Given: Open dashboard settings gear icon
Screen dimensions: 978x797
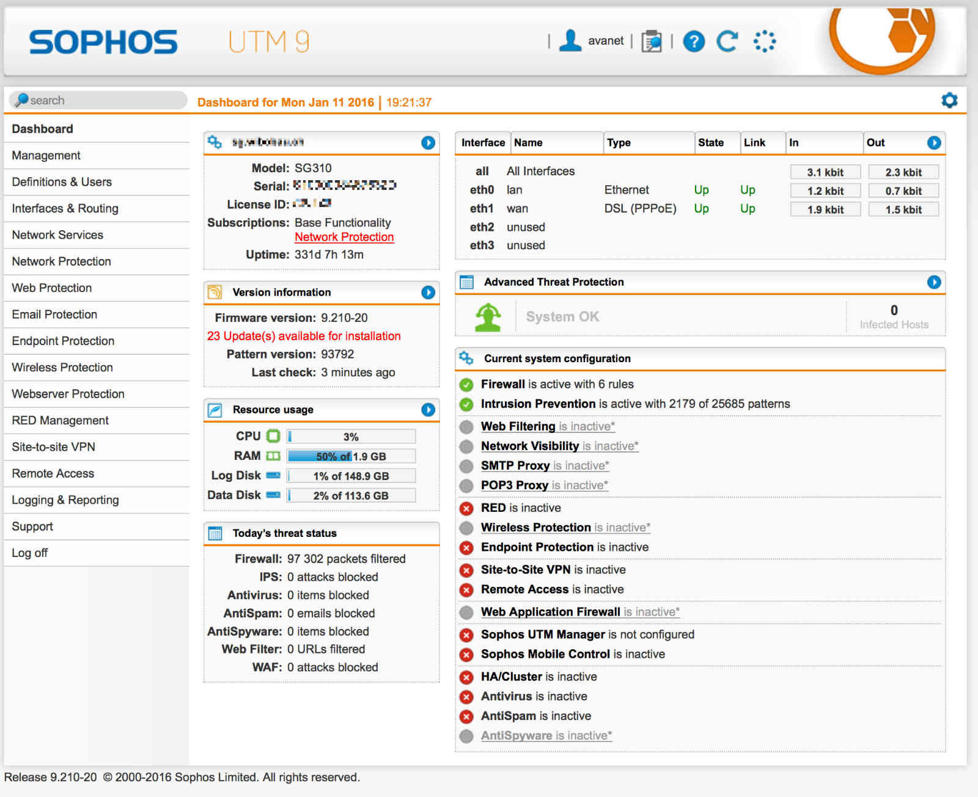Looking at the screenshot, I should click(x=949, y=100).
